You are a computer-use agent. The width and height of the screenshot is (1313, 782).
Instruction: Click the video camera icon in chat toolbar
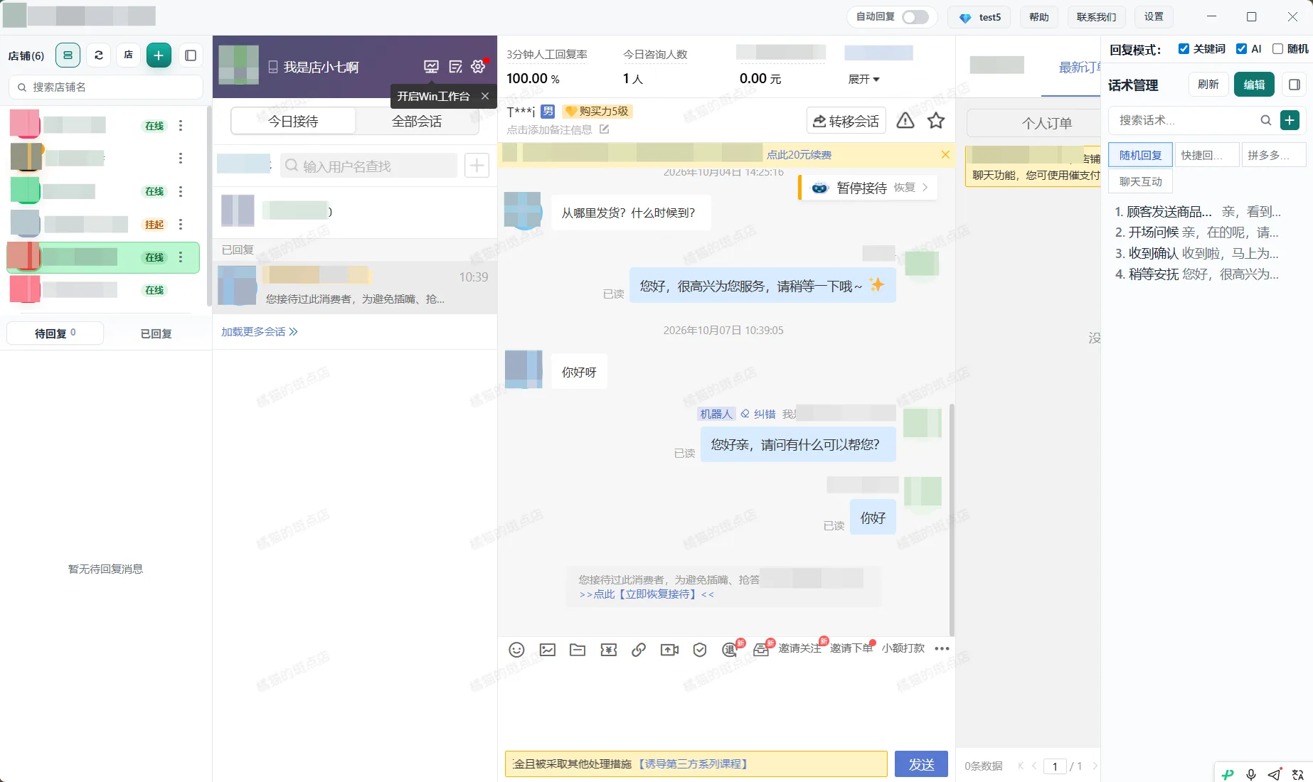(x=669, y=649)
